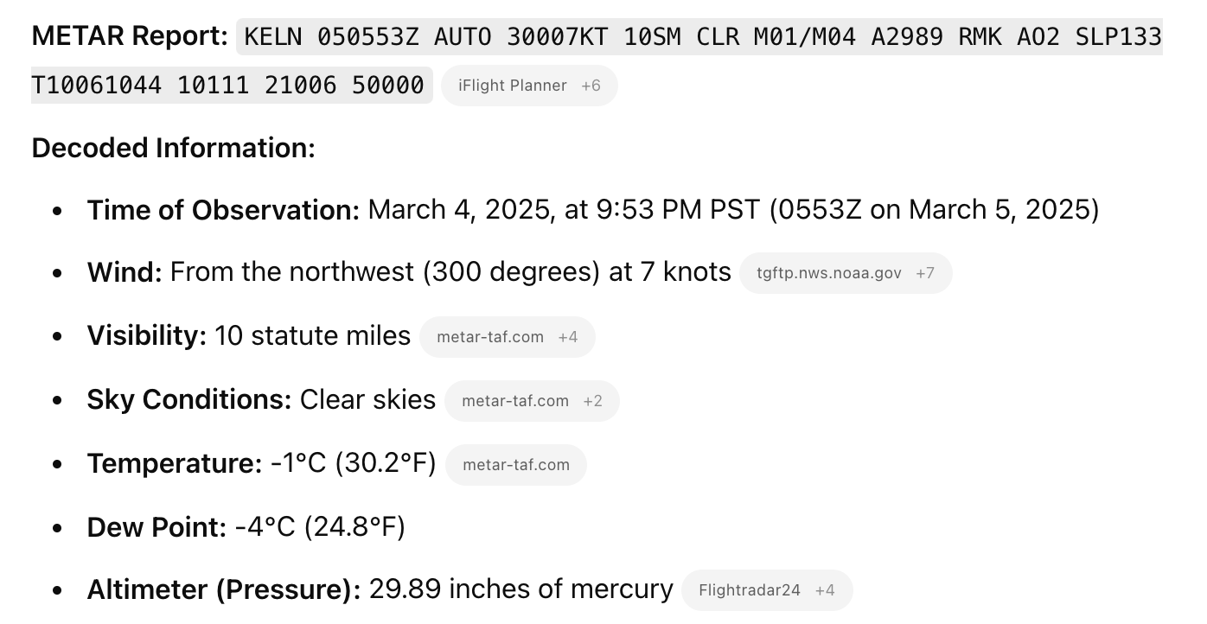The height and width of the screenshot is (624, 1207).
Task: Open the metar-taf.com citation beside Temperature
Action: pos(516,465)
